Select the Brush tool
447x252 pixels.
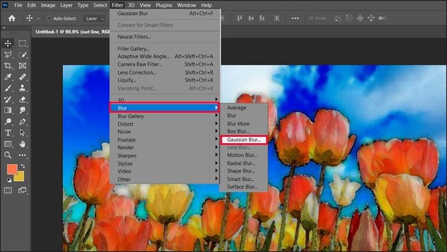click(x=8, y=88)
